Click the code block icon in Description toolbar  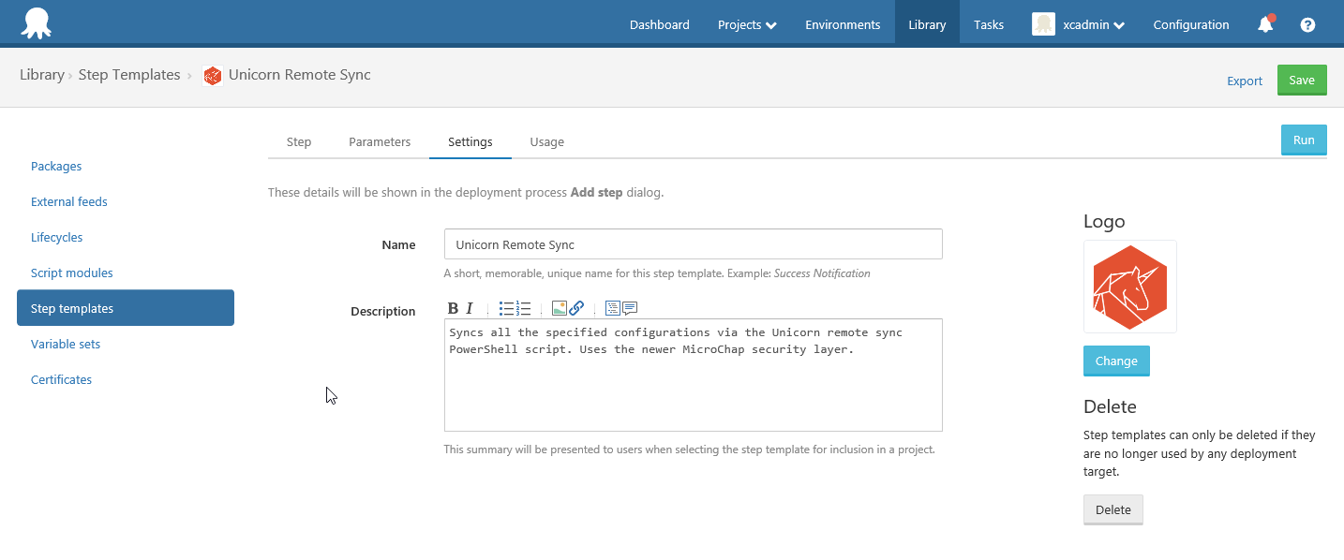[x=612, y=308]
